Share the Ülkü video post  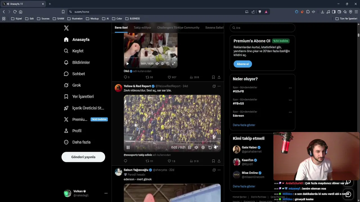click(x=219, y=77)
